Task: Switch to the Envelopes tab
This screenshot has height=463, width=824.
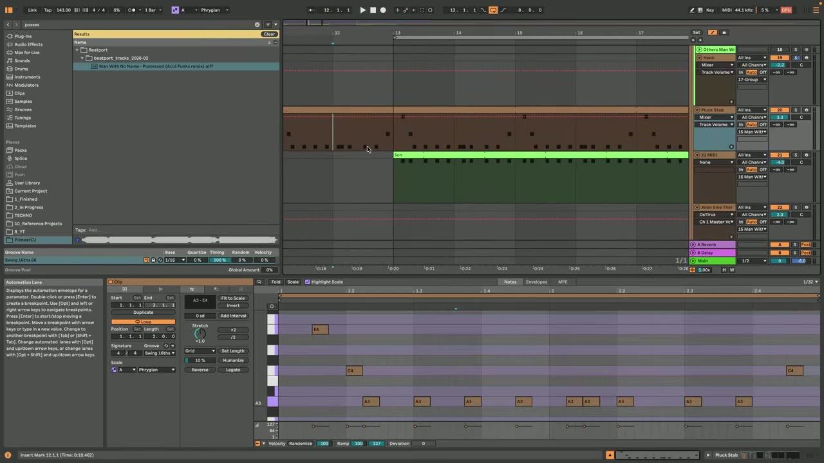Action: 536,282
